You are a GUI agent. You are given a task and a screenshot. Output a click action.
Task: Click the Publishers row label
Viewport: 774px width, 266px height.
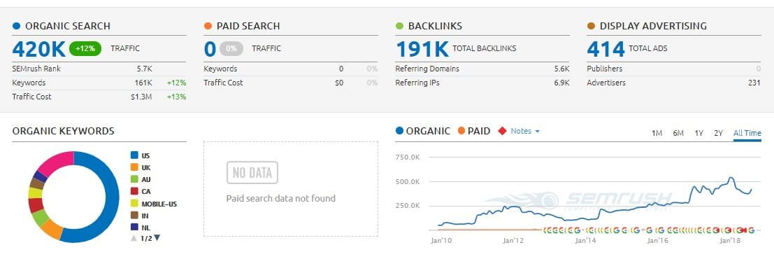pos(605,69)
